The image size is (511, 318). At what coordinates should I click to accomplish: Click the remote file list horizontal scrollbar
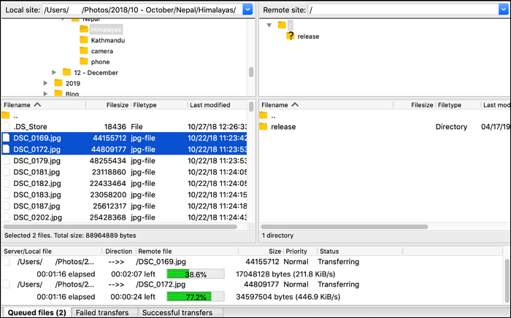pos(345,227)
